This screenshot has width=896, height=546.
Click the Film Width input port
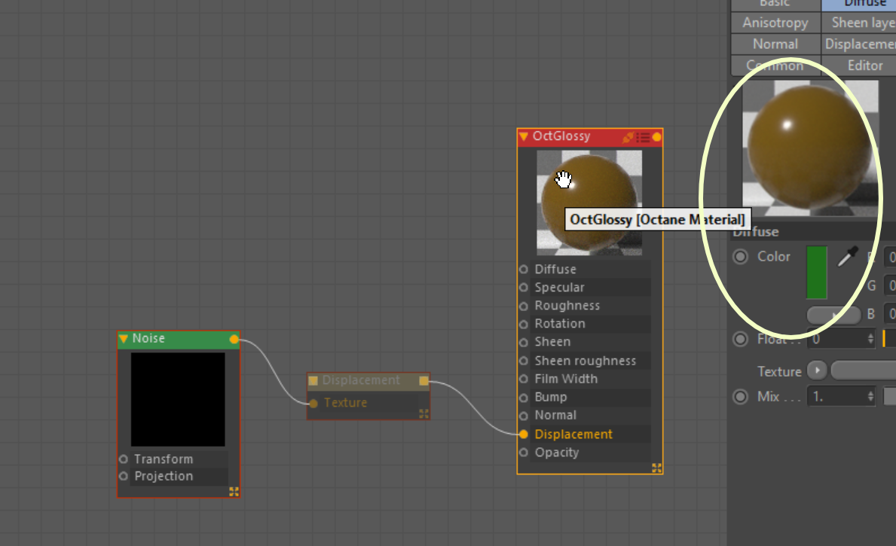pyautogui.click(x=524, y=379)
